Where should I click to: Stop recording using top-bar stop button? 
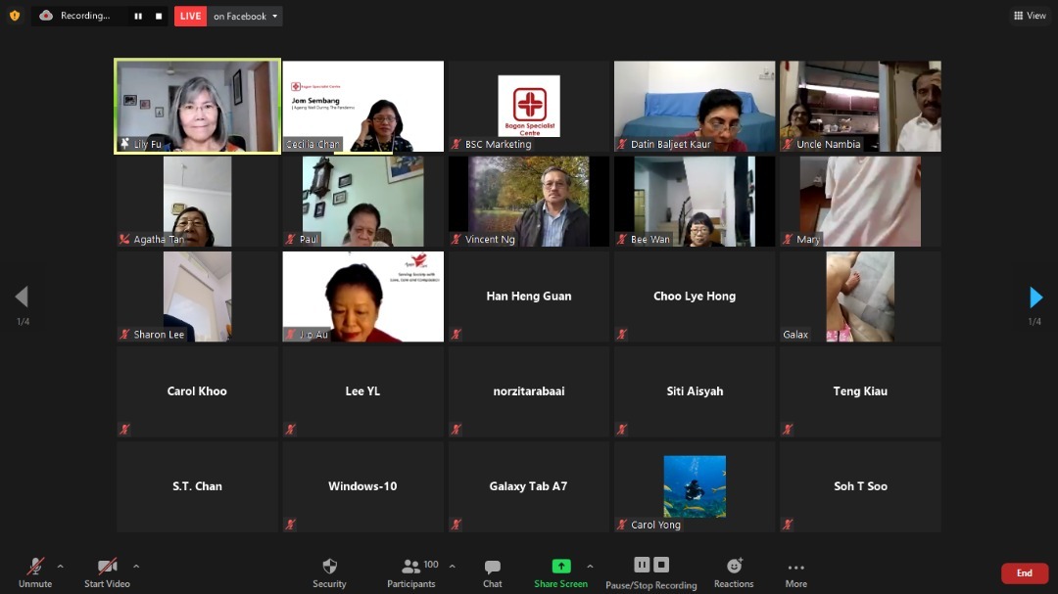(x=159, y=16)
